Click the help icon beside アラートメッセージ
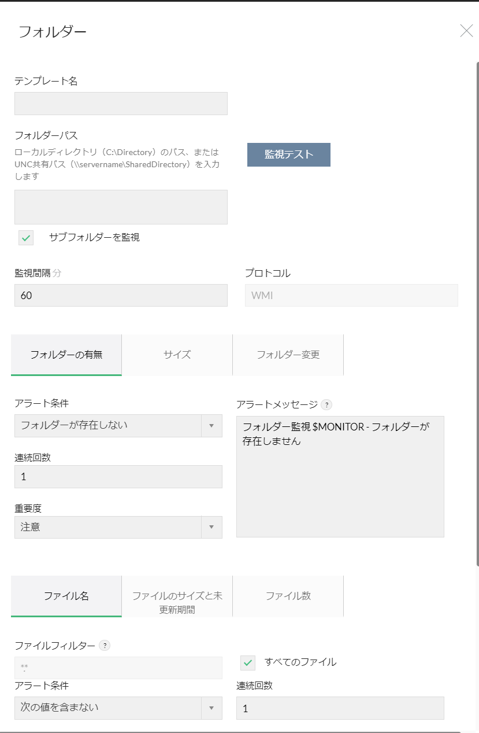479x733 pixels. [326, 404]
